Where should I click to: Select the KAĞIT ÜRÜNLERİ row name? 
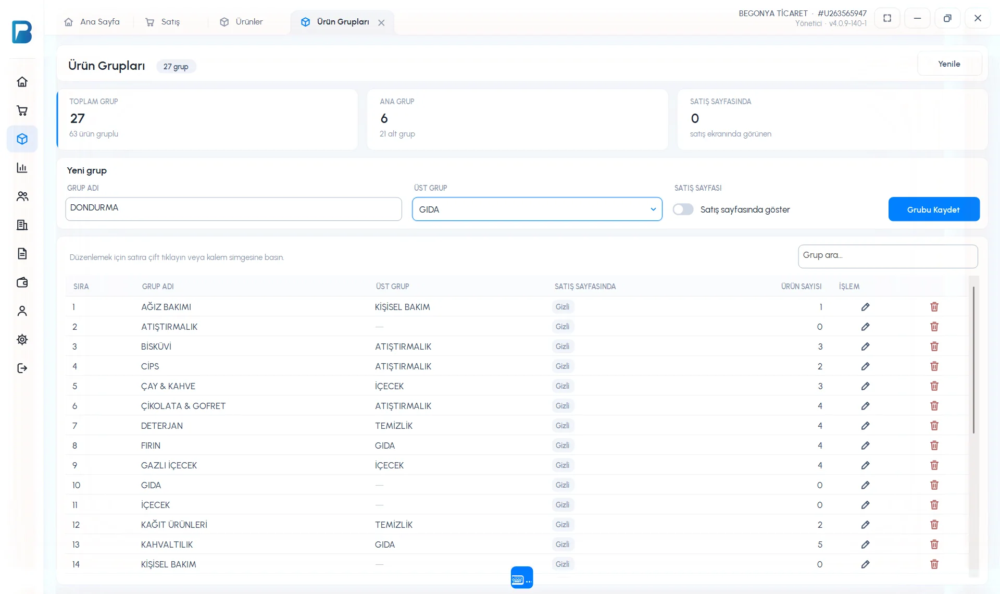(174, 525)
